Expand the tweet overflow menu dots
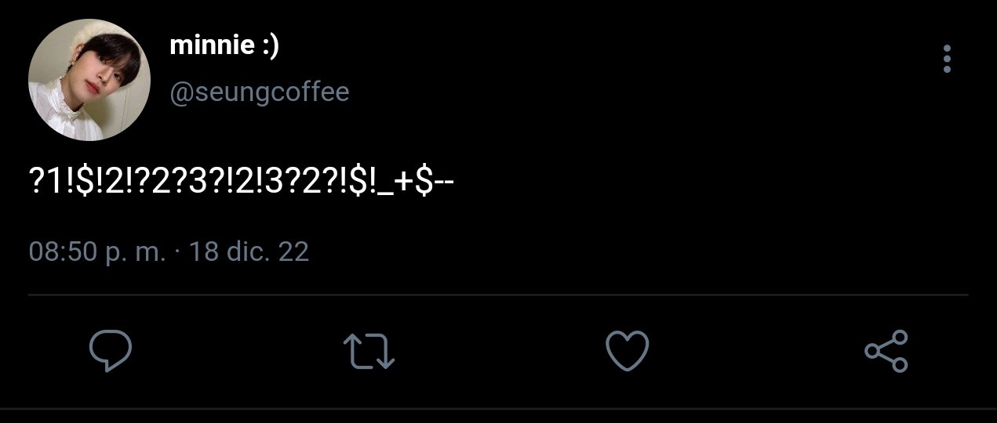The height and width of the screenshot is (423, 997). [947, 60]
